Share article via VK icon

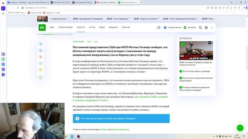[x=41, y=51]
